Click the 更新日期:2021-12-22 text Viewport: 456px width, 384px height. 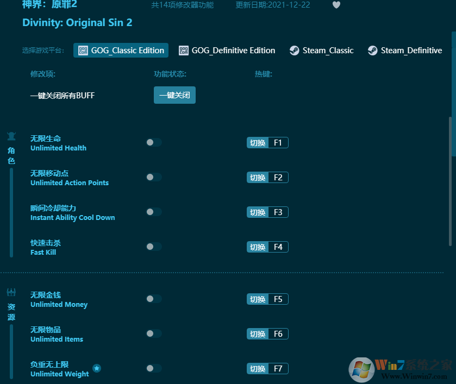point(273,5)
